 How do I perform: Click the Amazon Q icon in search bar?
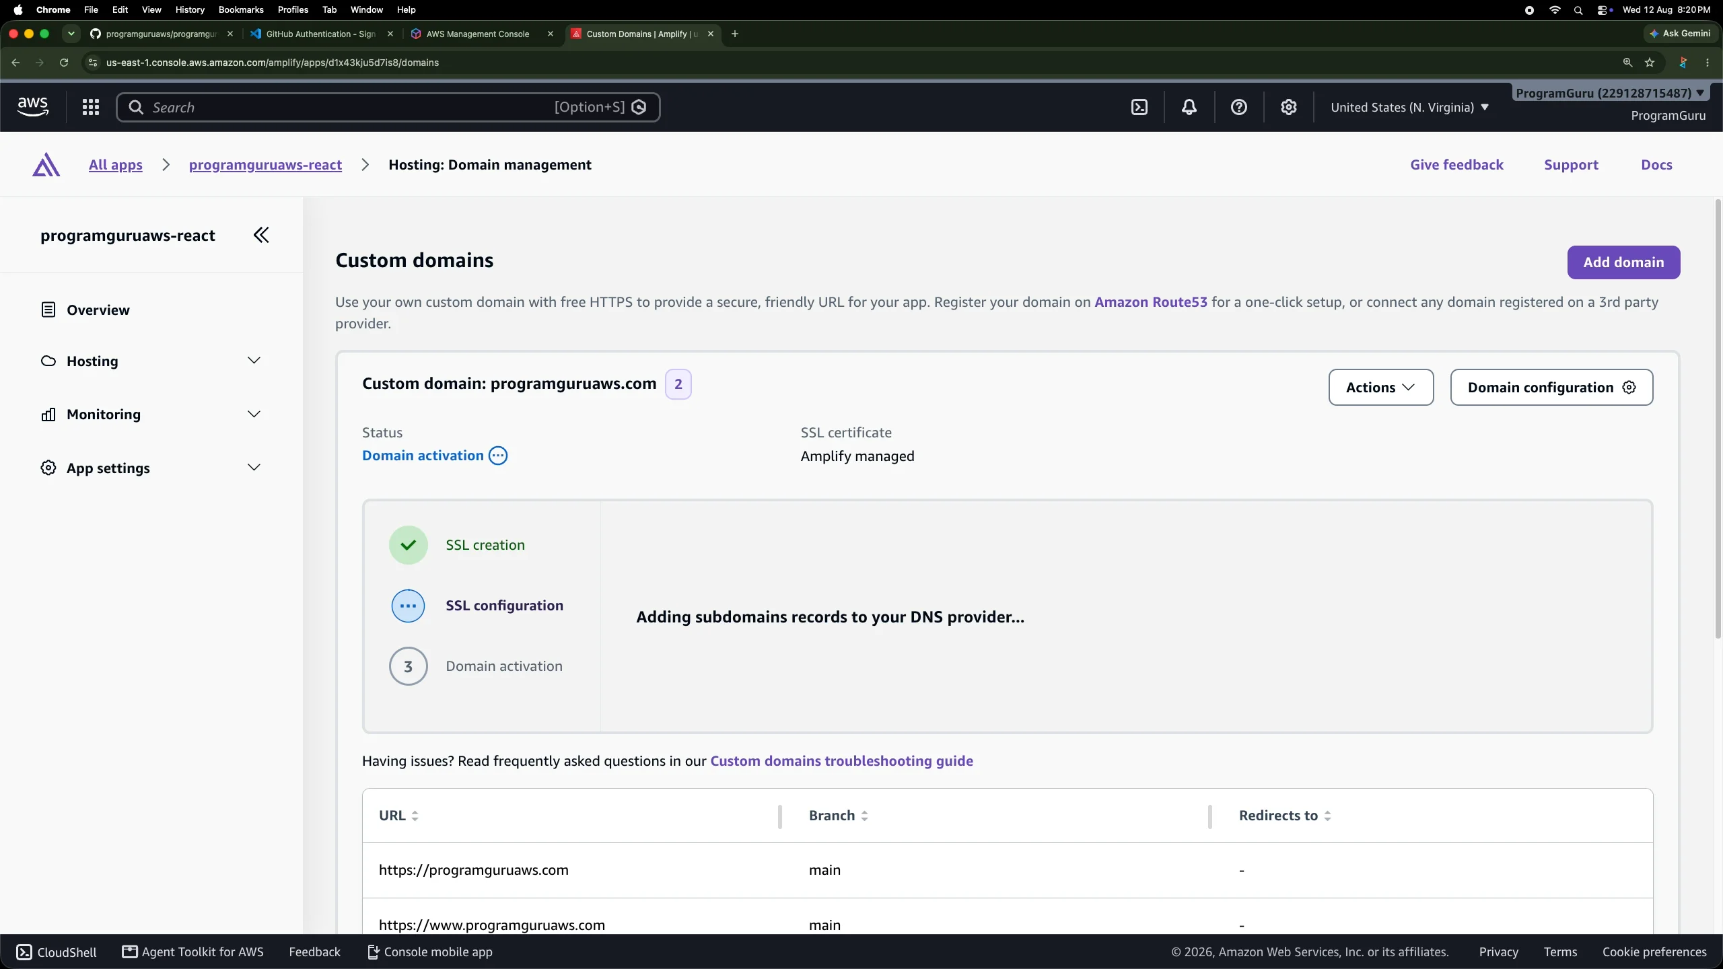coord(639,107)
